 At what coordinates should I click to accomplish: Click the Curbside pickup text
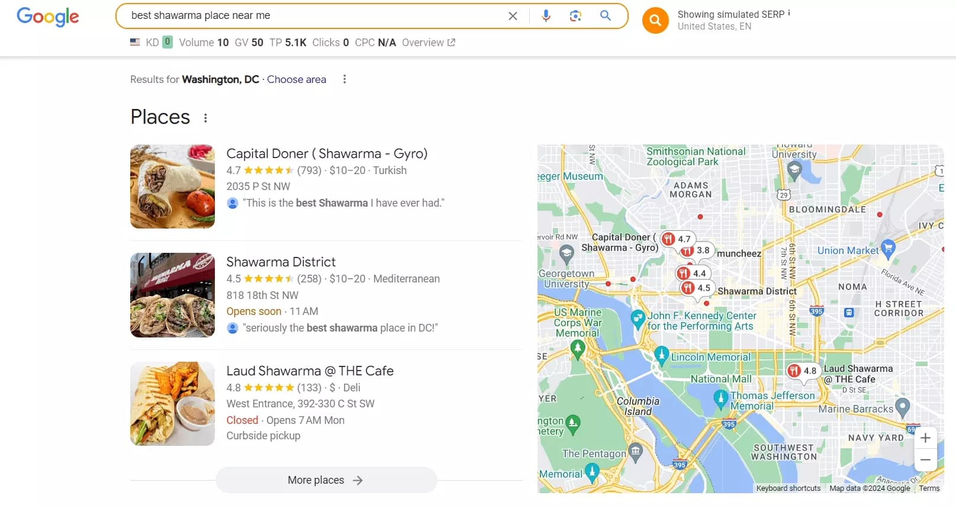pos(263,436)
